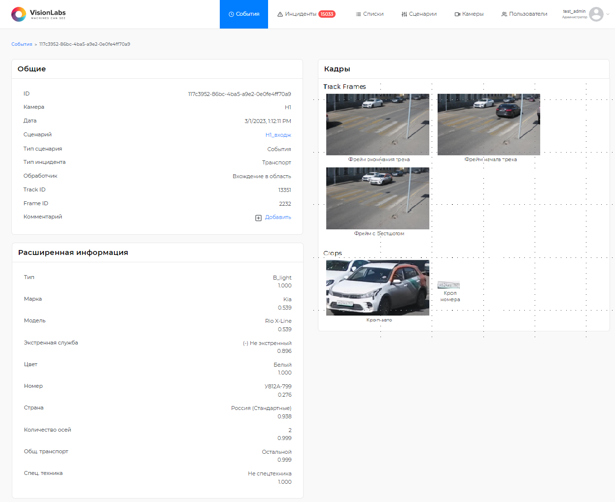Click the brand value Kia
The height and width of the screenshot is (502, 615).
[x=287, y=299]
